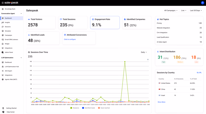Click the Simulator icon

tap(3, 31)
